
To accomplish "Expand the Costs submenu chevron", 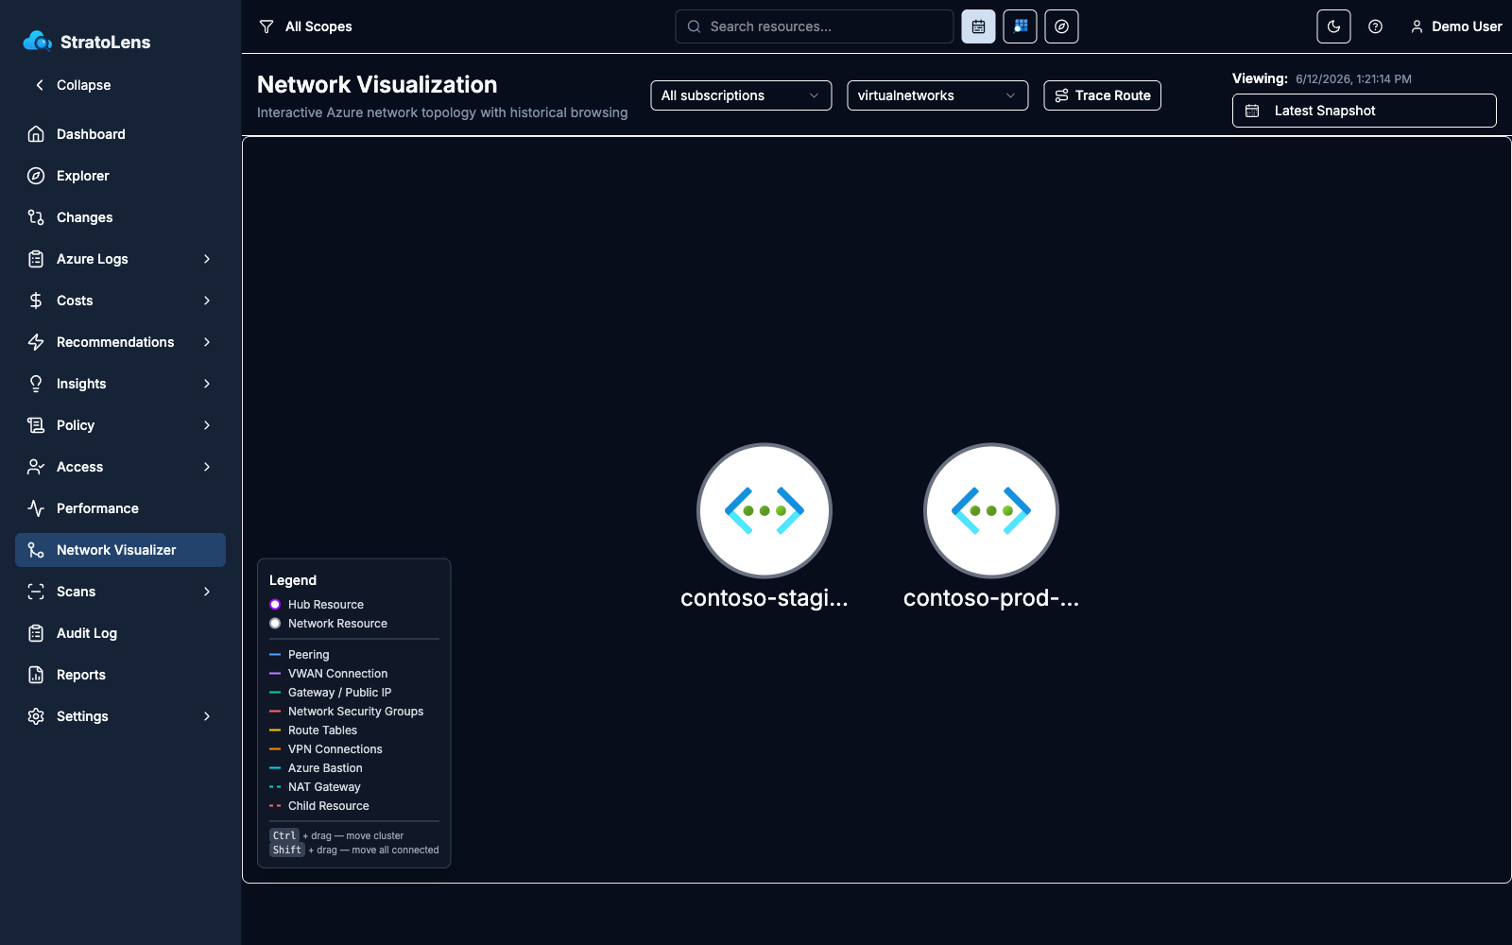I will pyautogui.click(x=207, y=301).
